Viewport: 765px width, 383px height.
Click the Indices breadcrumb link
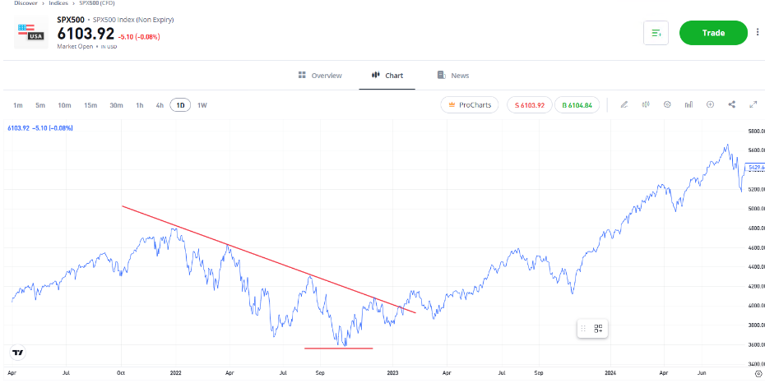(58, 3)
